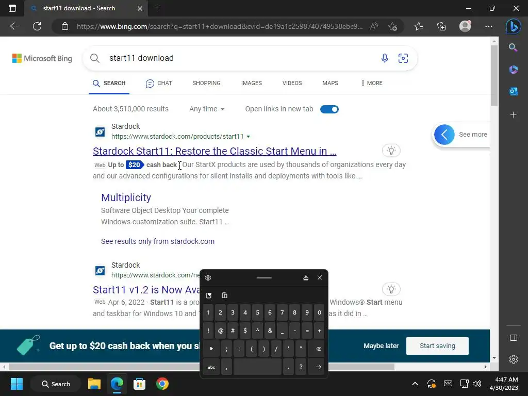Click the search magnifier in Bing box
The width and height of the screenshot is (528, 396).
[x=95, y=58]
